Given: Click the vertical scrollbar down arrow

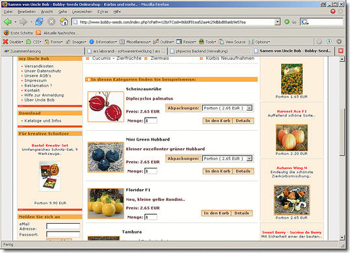Looking at the screenshot, I should click(342, 237).
